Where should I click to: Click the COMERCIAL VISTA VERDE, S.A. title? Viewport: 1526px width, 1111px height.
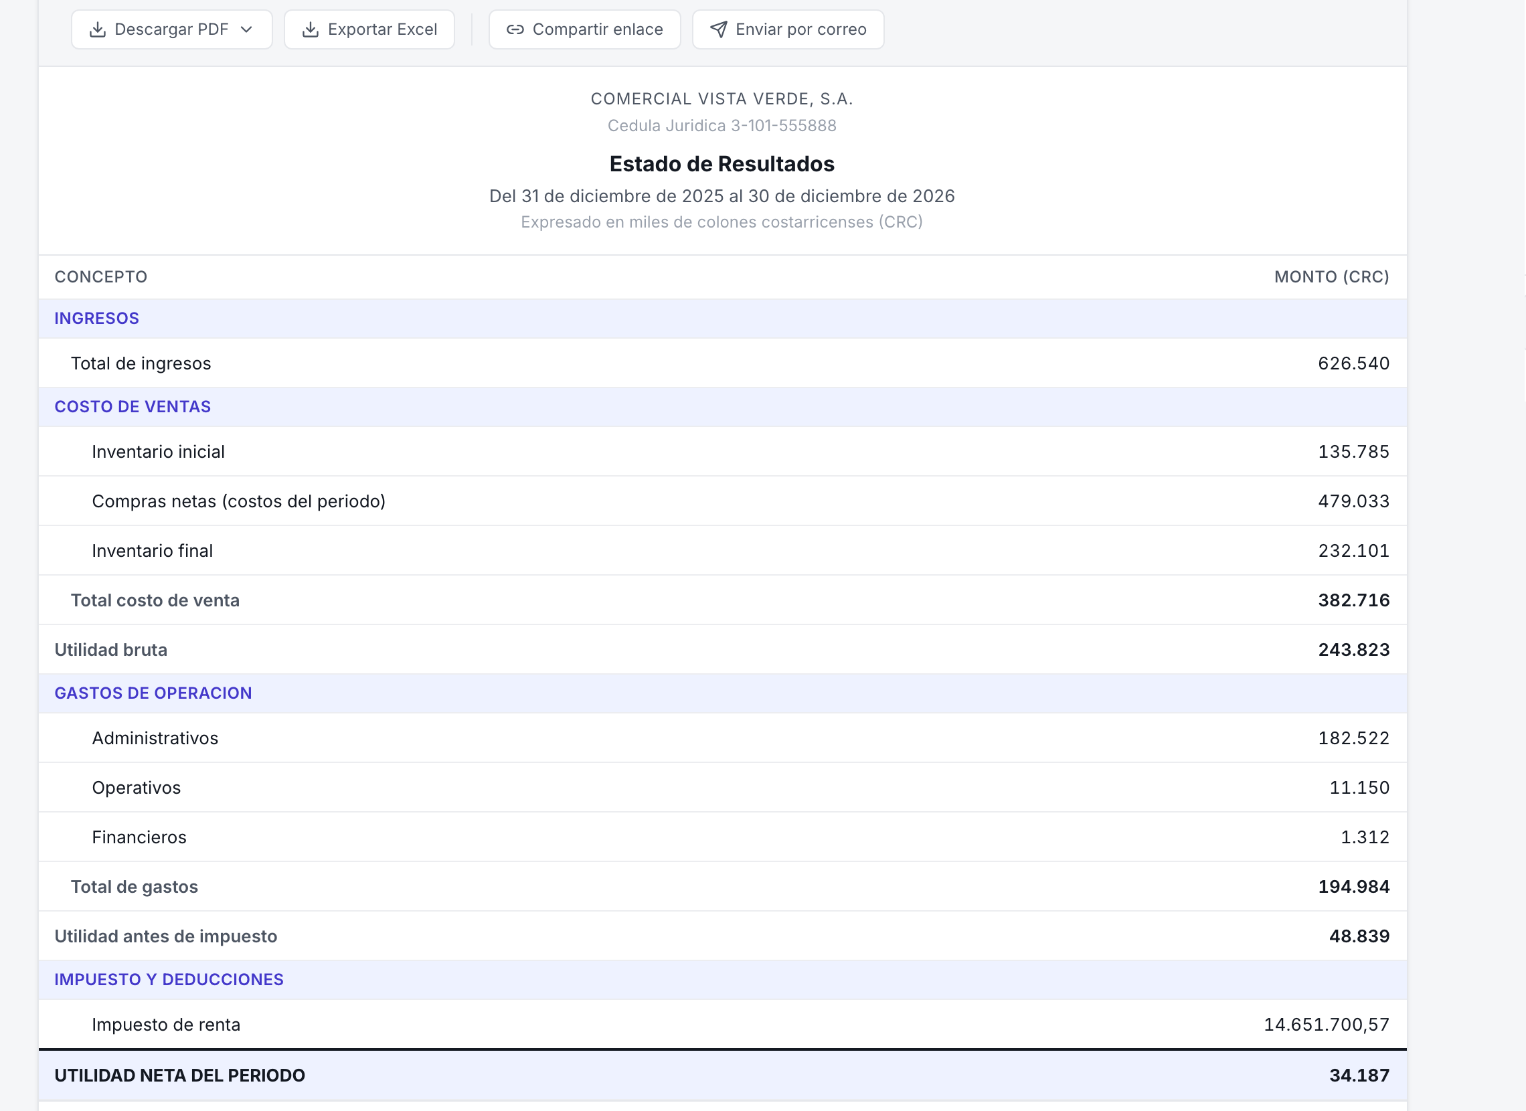(x=722, y=99)
